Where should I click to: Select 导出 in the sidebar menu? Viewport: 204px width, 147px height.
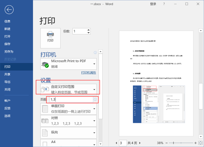tap(7, 82)
